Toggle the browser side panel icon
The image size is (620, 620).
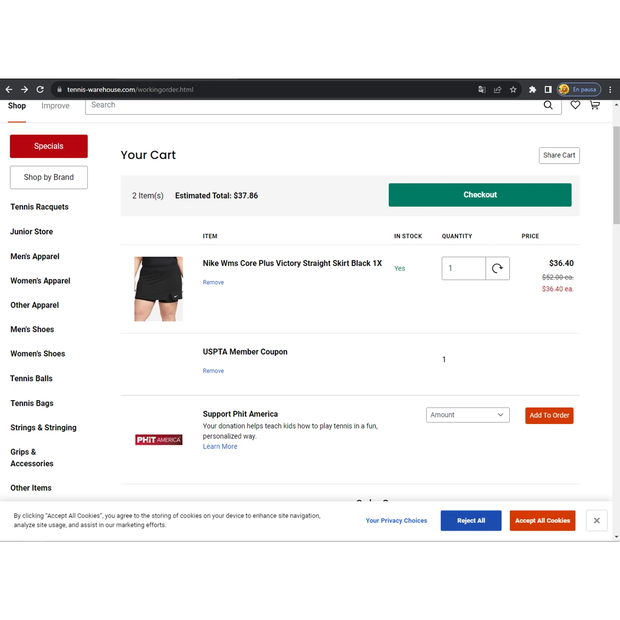coord(548,89)
